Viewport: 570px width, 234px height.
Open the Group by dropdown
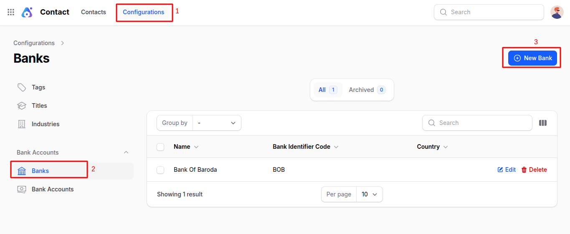pos(217,123)
